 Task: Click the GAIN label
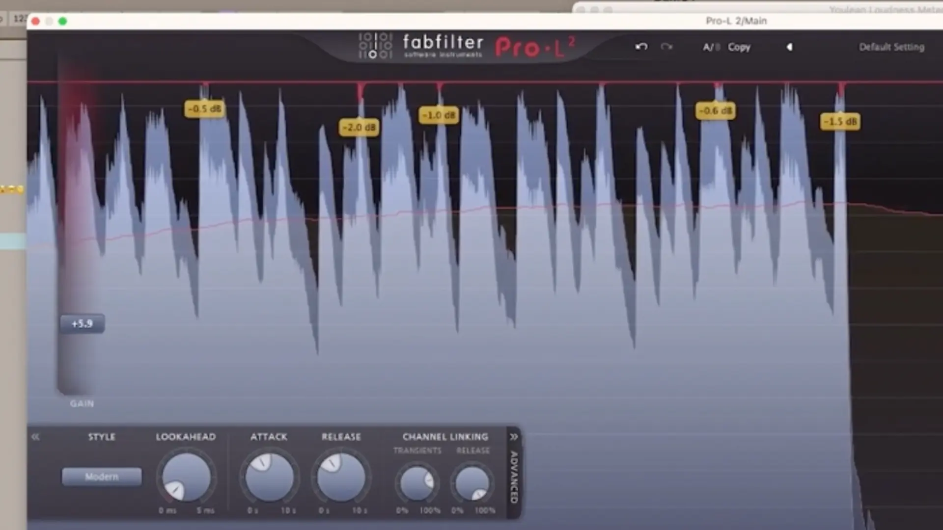point(82,403)
